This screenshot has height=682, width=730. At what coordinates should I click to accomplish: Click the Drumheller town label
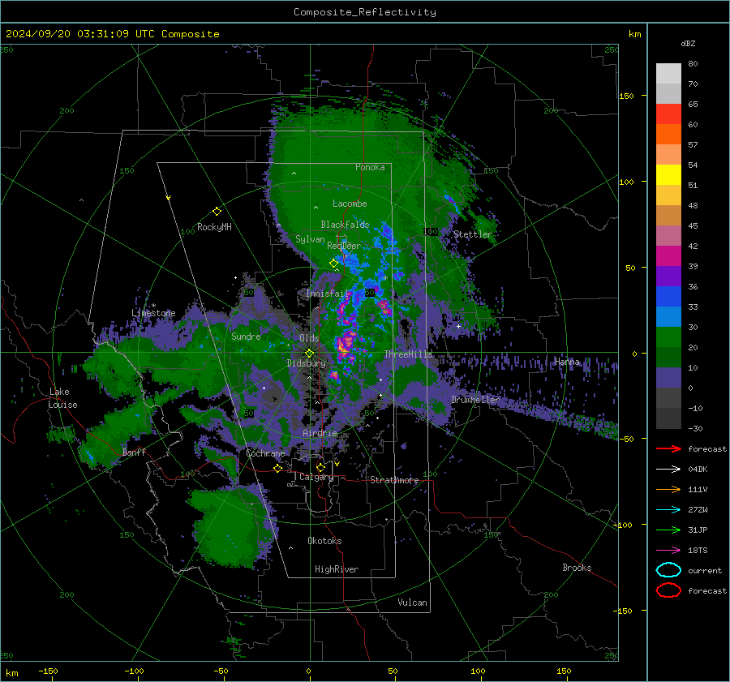(474, 400)
